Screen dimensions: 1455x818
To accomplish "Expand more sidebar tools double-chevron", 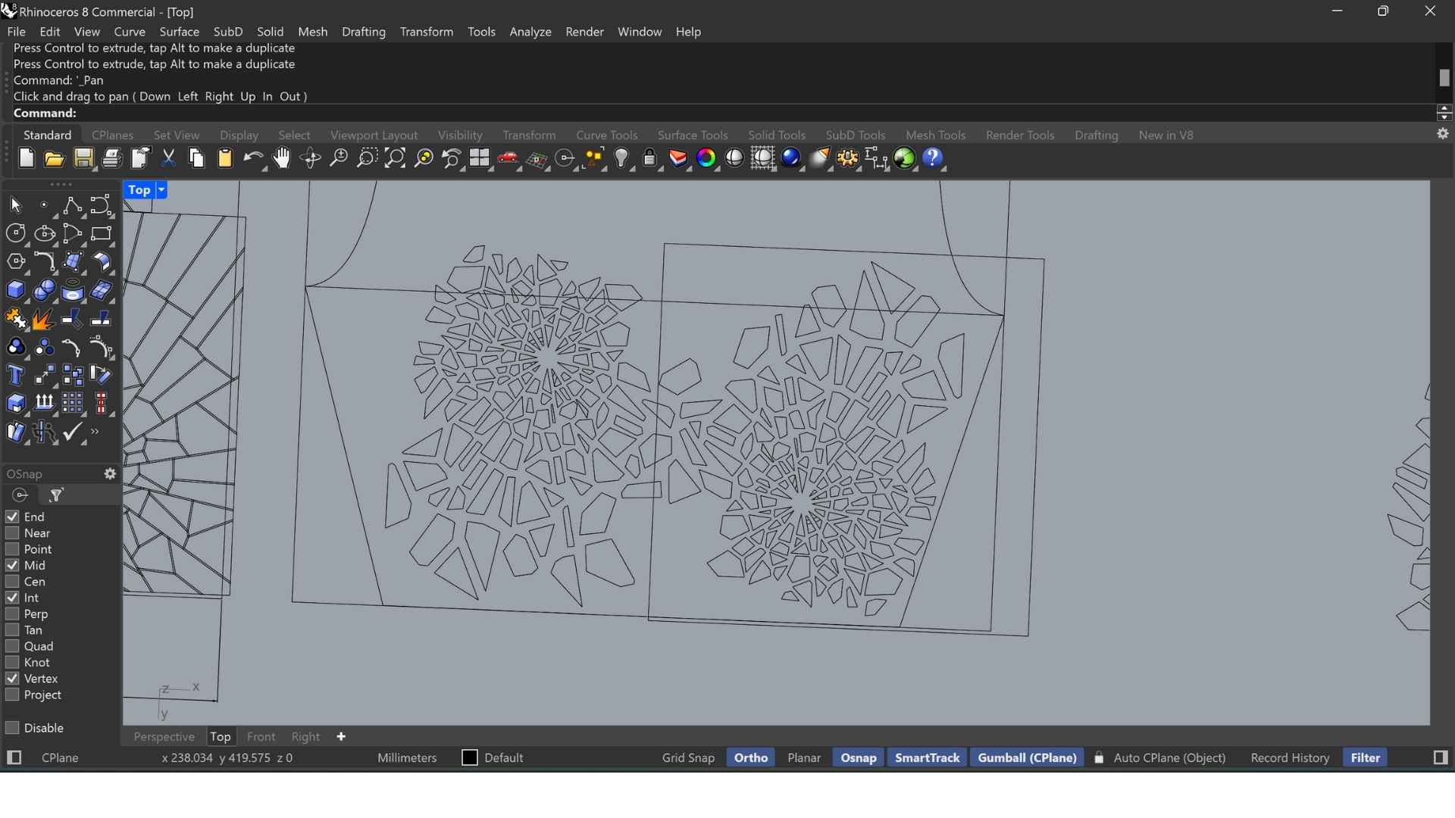I will point(95,433).
